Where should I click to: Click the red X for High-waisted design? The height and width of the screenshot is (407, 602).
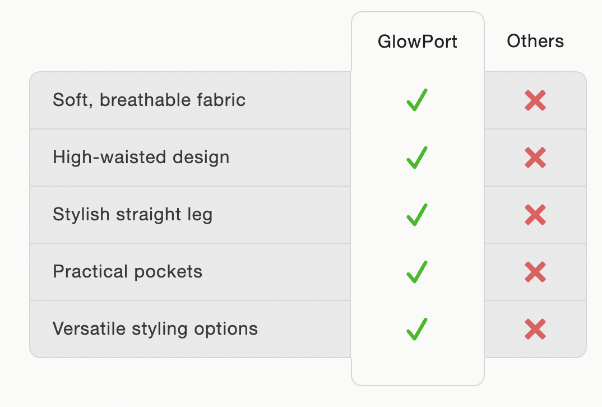(x=535, y=158)
